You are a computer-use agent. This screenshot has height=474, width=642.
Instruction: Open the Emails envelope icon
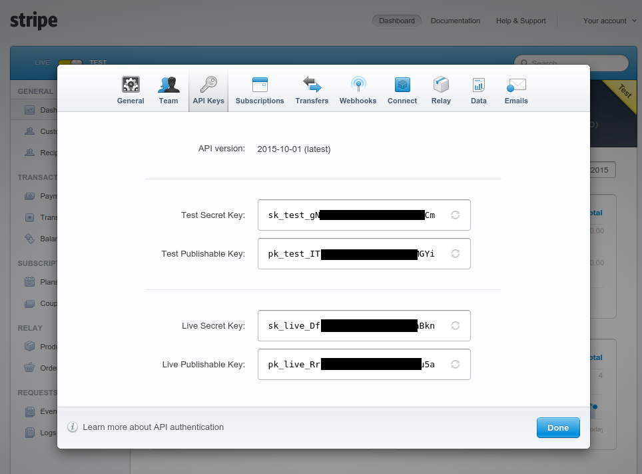coord(516,85)
